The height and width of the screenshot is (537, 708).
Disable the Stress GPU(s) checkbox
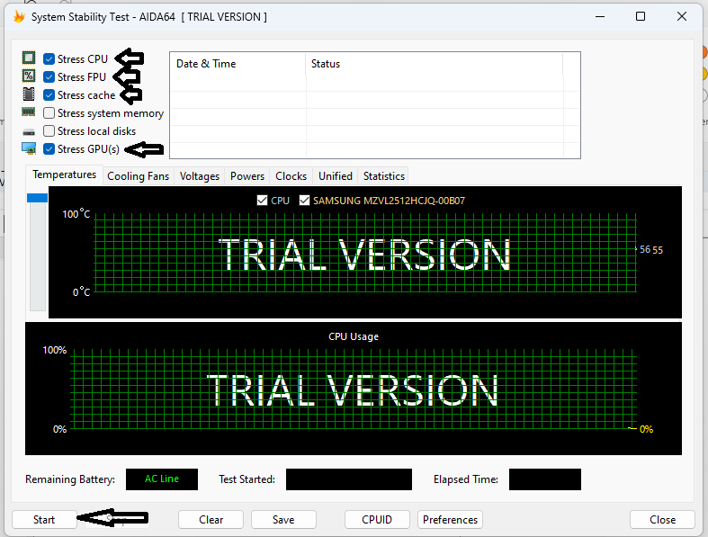[x=49, y=149]
